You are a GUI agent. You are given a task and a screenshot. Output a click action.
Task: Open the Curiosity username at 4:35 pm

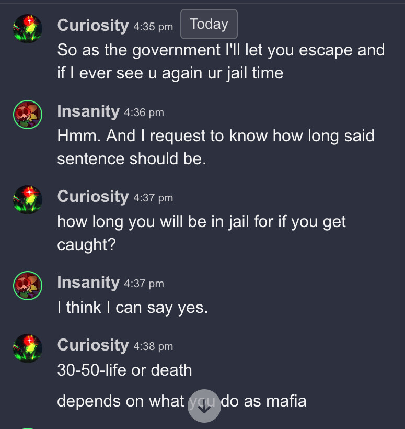pos(92,25)
